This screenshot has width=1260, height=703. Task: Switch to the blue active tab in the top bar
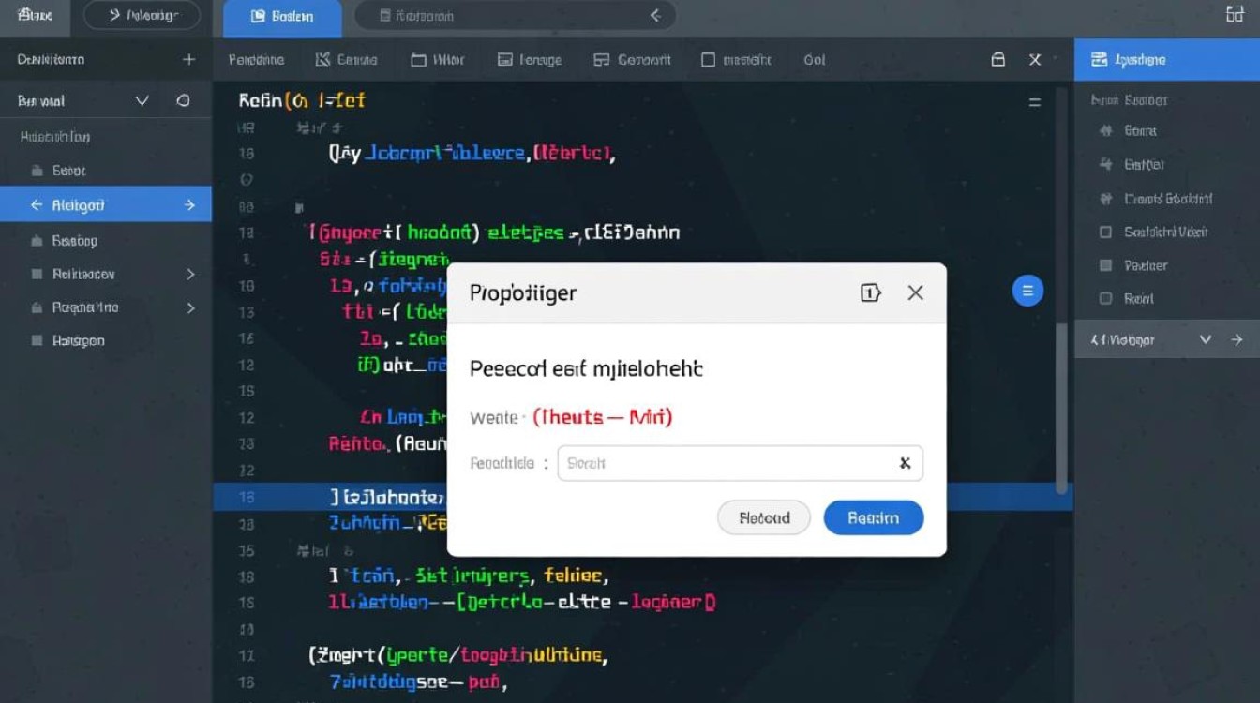point(282,16)
